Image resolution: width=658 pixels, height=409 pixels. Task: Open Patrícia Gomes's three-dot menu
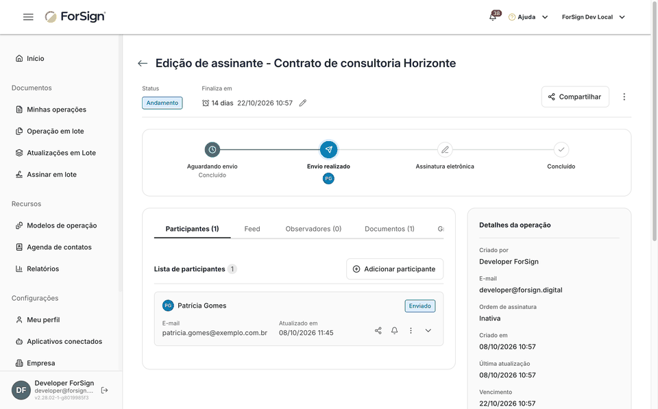[x=411, y=330]
